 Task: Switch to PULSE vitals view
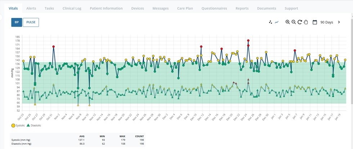pos(31,22)
